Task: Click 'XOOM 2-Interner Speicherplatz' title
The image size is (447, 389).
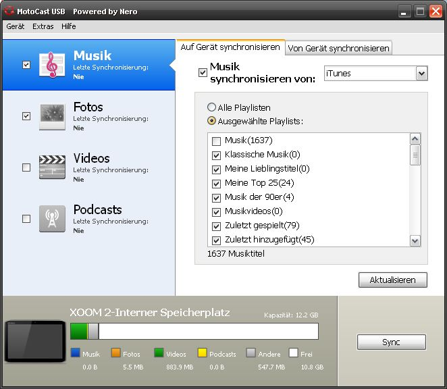Action: [x=150, y=313]
